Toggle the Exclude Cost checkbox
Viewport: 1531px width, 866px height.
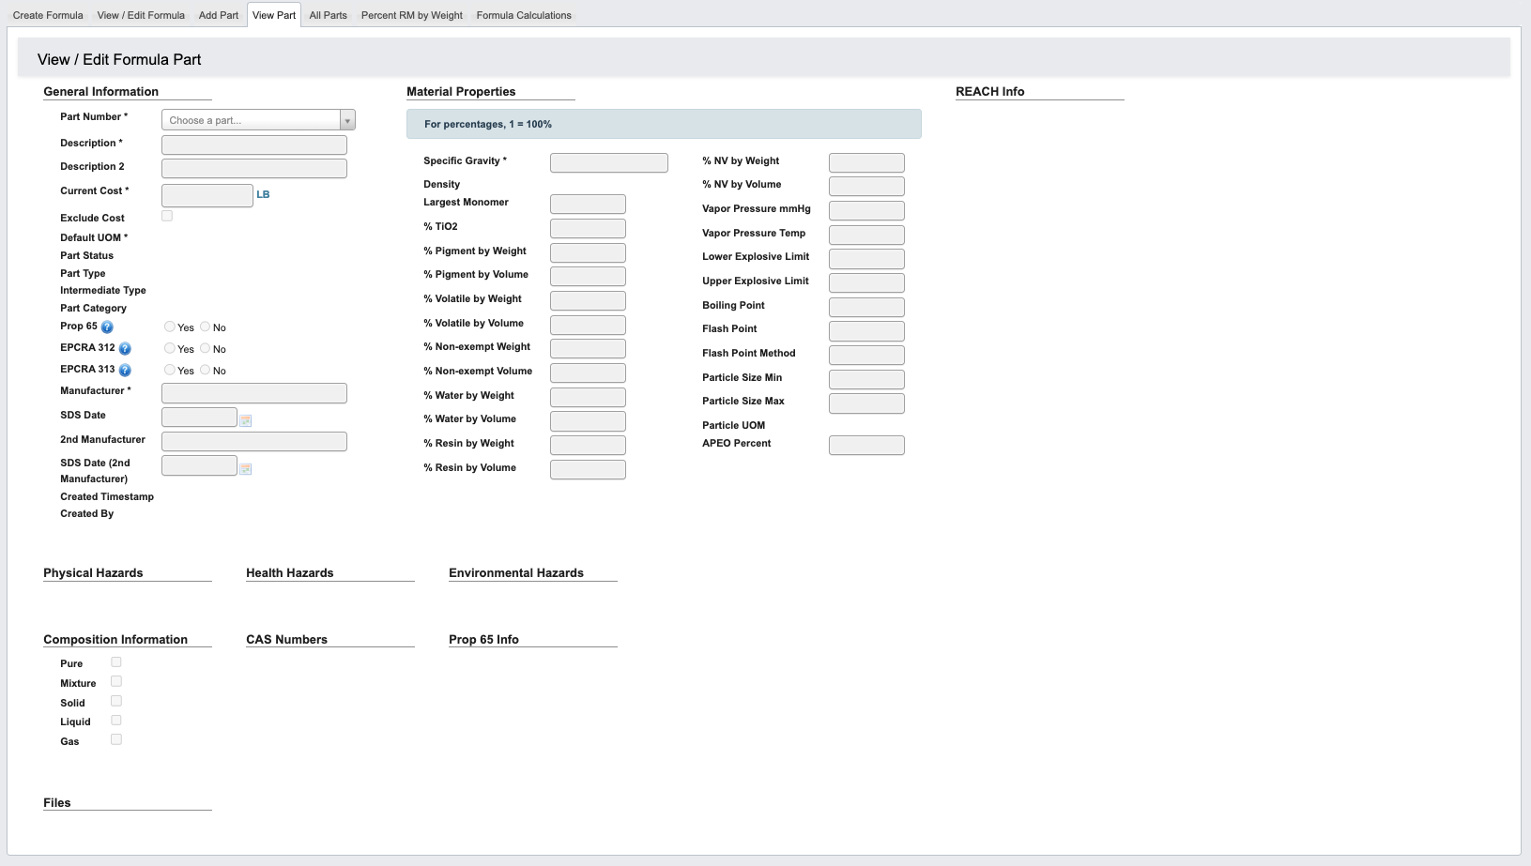[x=167, y=216]
